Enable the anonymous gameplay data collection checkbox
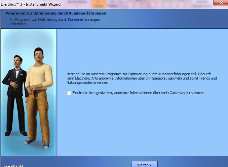Viewport: 228px width, 167px height. point(69,93)
